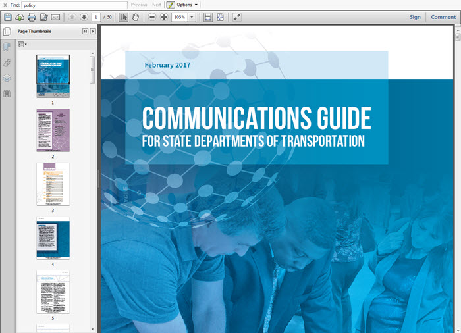Zoom out with minus button
This screenshot has width=461, height=333.
[x=152, y=17]
